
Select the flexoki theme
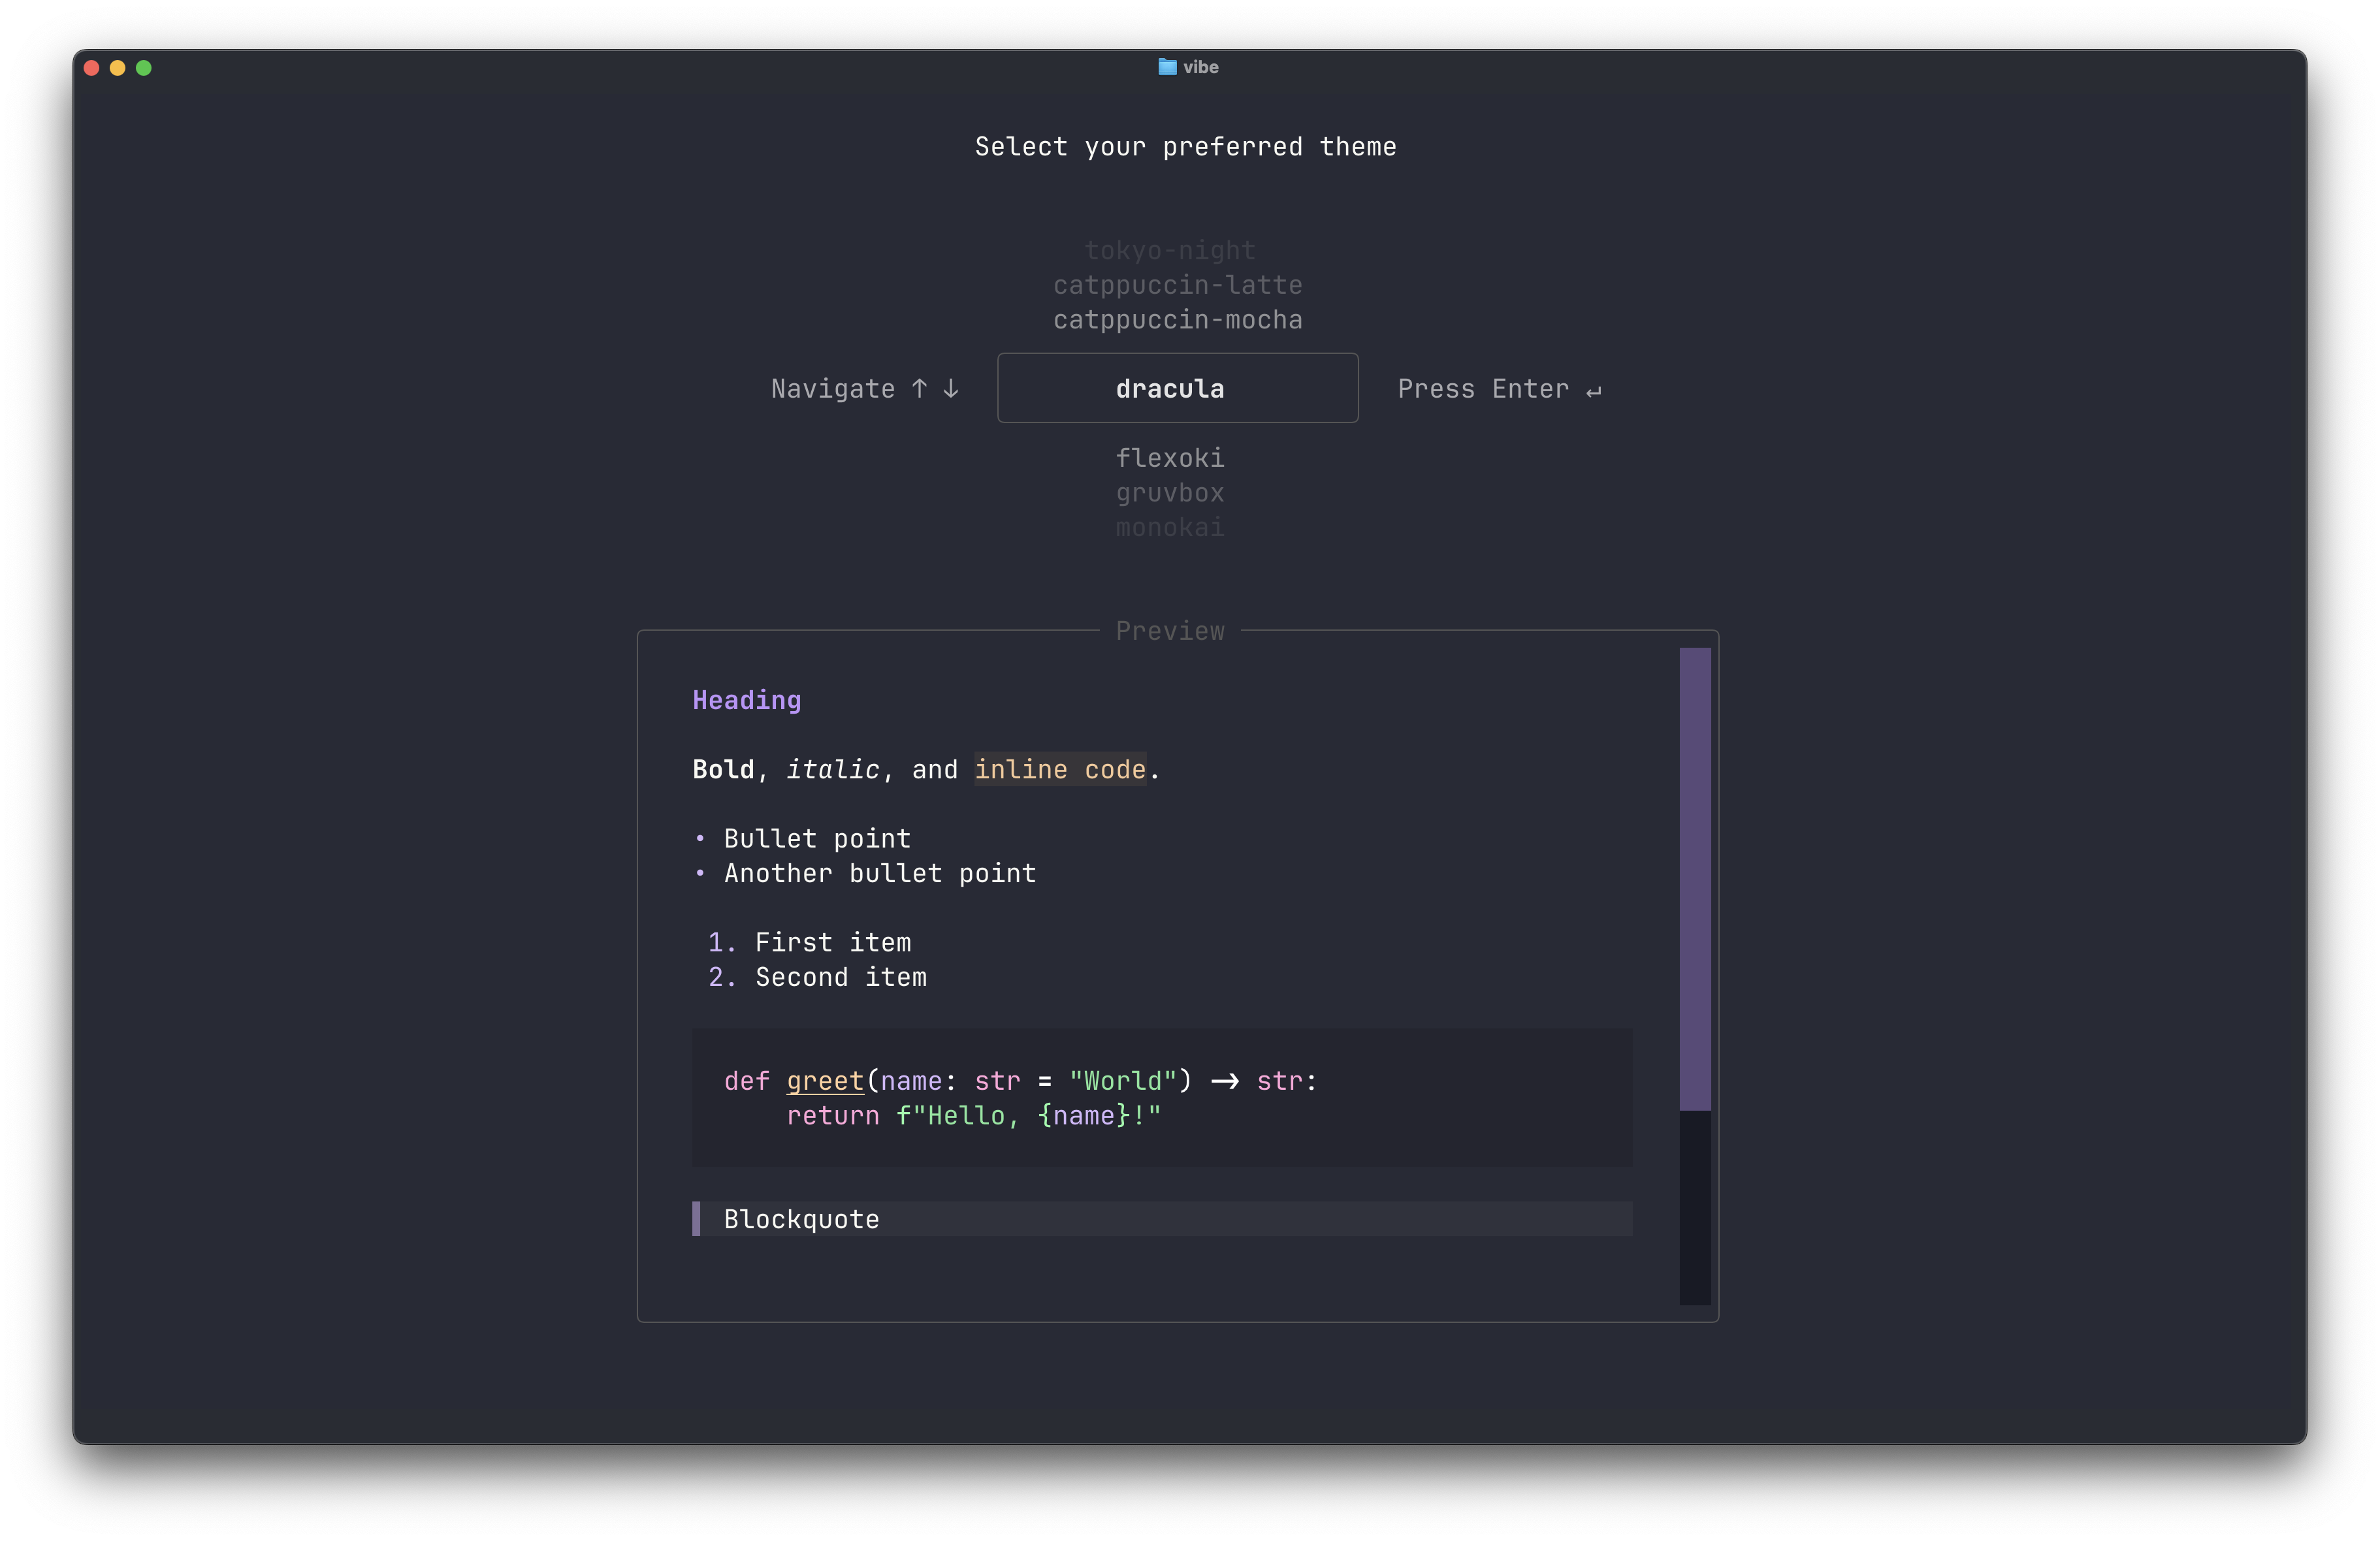click(1170, 457)
